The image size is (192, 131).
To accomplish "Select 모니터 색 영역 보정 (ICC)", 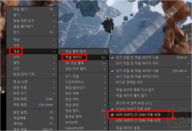I will (150, 103).
